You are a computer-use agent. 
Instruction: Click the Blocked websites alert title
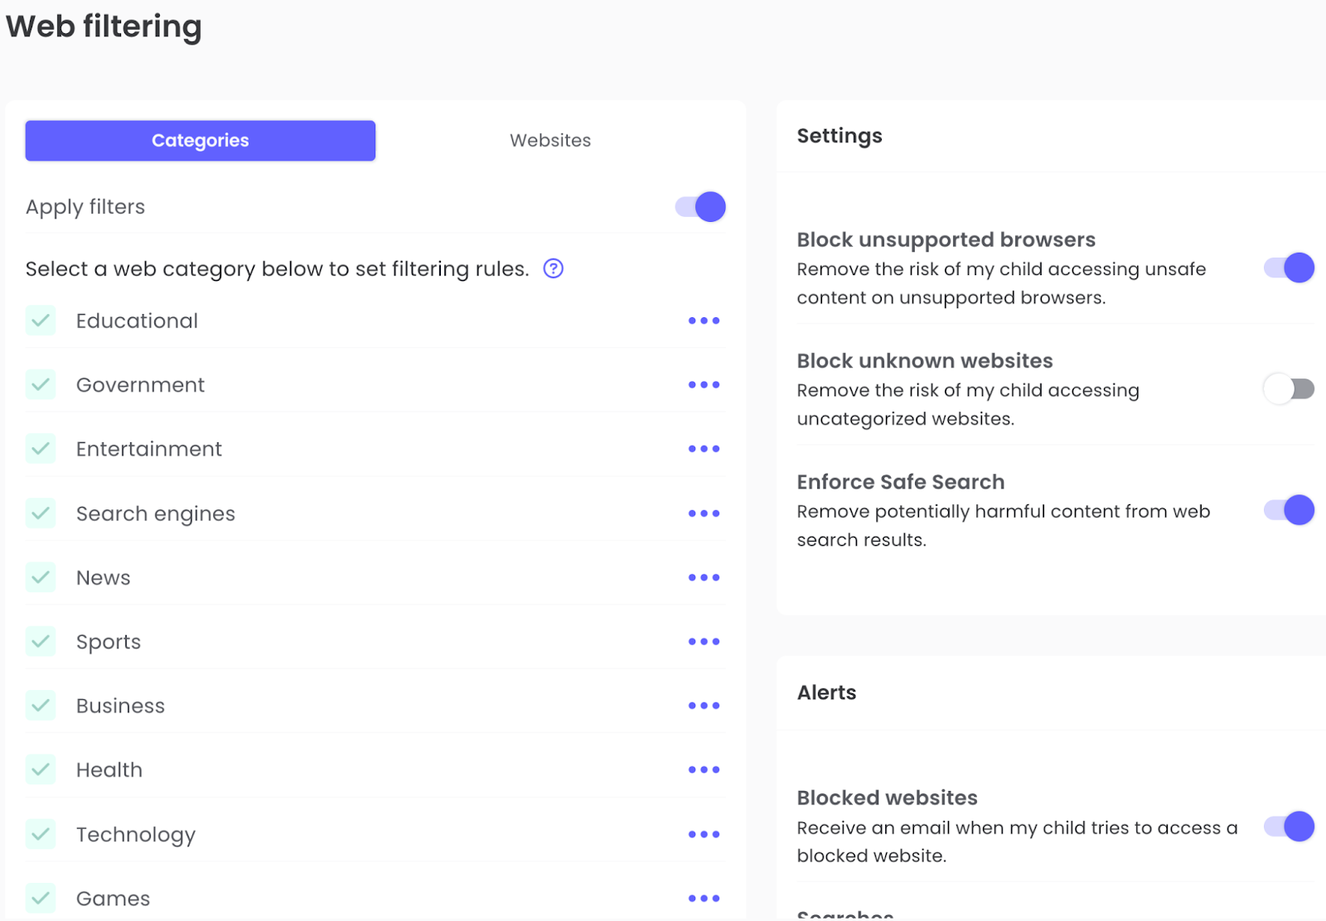tap(888, 798)
